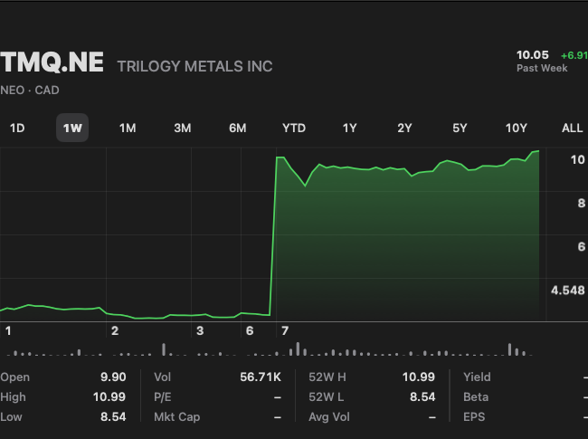
Task: Show the 10Y price history
Action: click(516, 128)
